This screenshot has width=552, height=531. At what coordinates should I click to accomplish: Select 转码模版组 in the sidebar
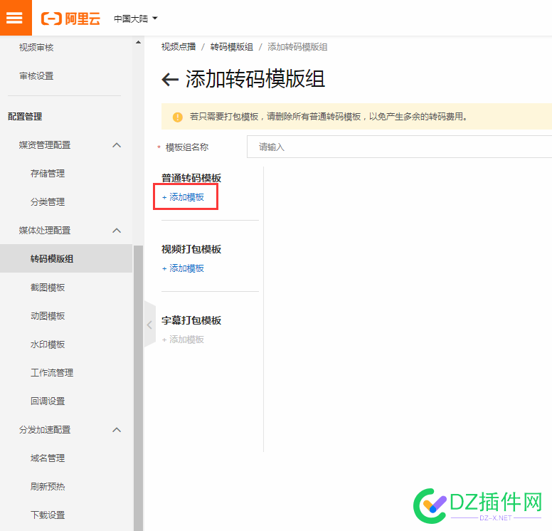(x=66, y=258)
